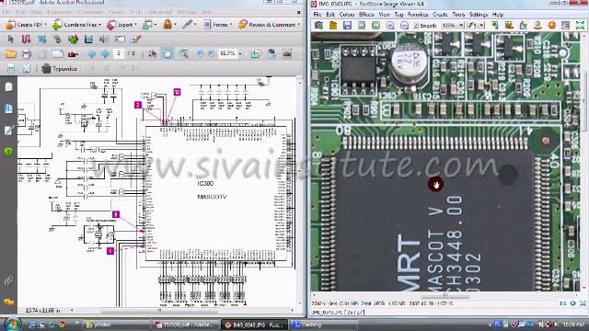Open the Secure padlock dropdown

click(x=169, y=25)
